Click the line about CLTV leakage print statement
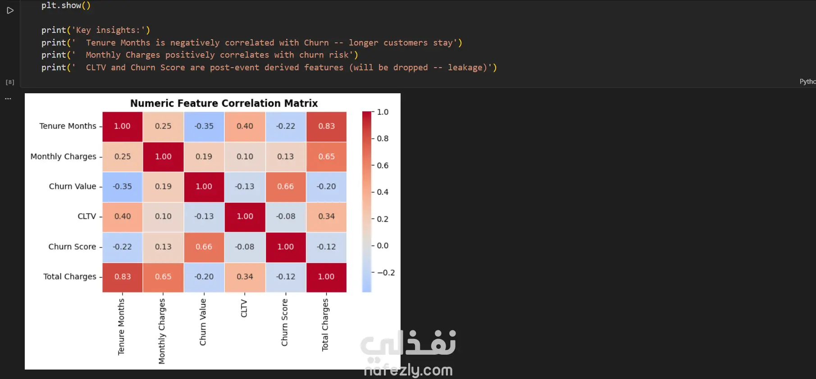The width and height of the screenshot is (816, 379). [269, 68]
